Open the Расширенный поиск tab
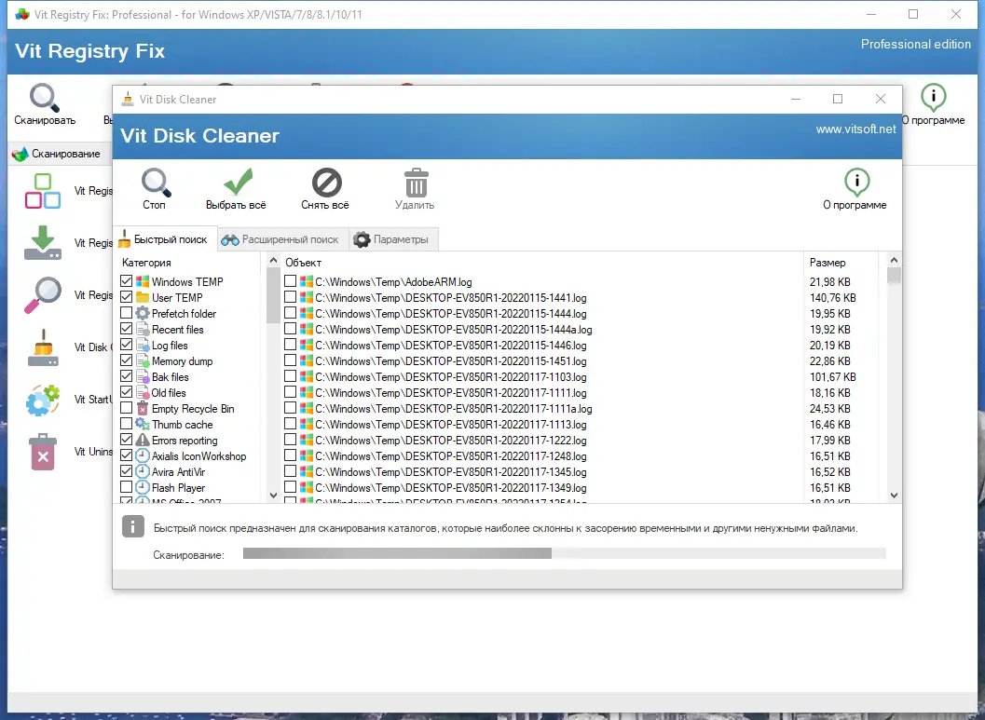 tap(283, 239)
